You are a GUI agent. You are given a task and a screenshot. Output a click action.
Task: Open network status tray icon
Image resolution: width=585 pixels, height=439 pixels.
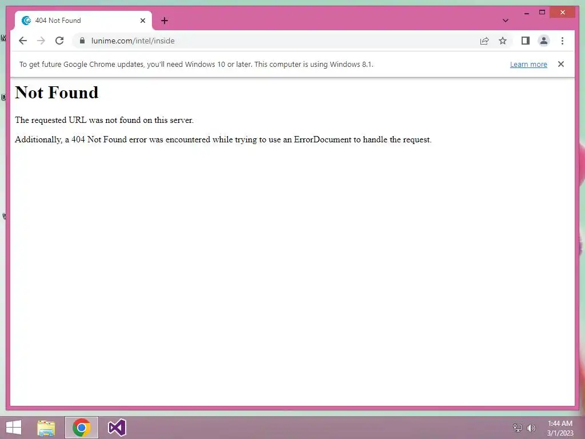(x=517, y=428)
